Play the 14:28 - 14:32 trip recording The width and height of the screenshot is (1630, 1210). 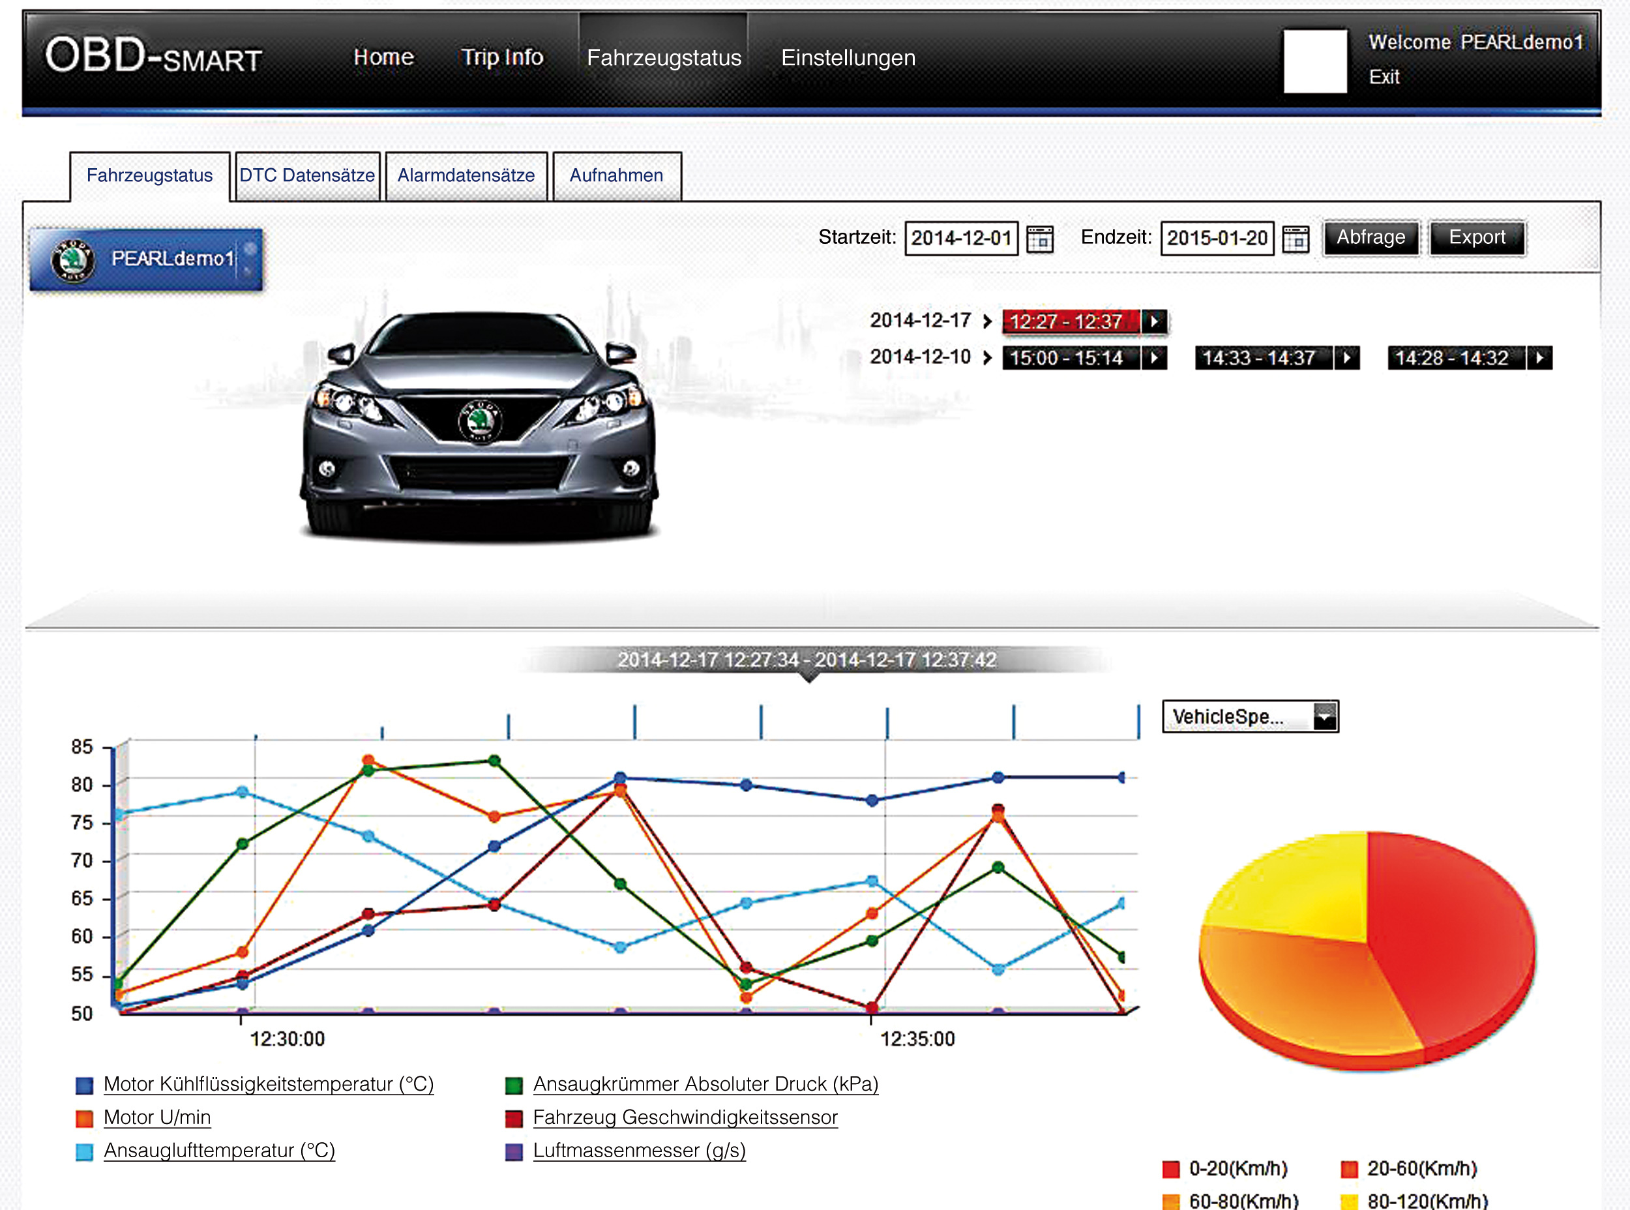1540,357
